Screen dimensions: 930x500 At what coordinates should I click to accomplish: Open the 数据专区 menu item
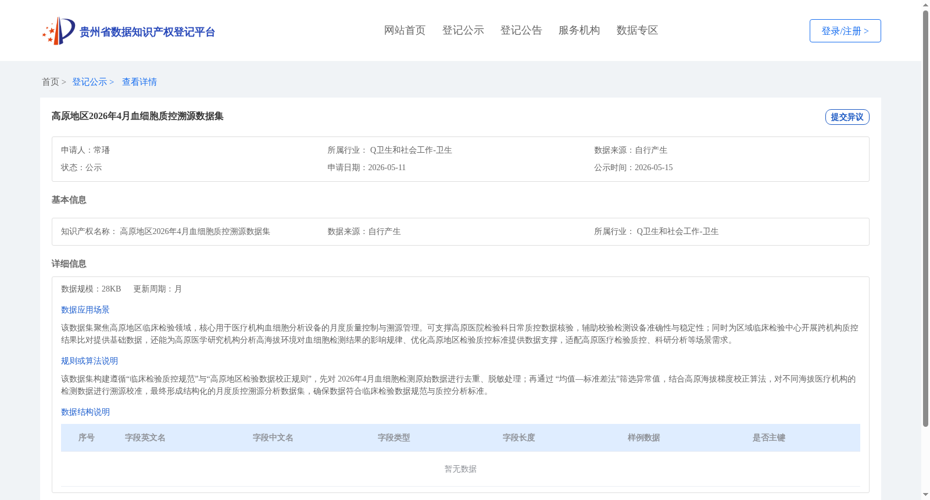[x=637, y=30]
